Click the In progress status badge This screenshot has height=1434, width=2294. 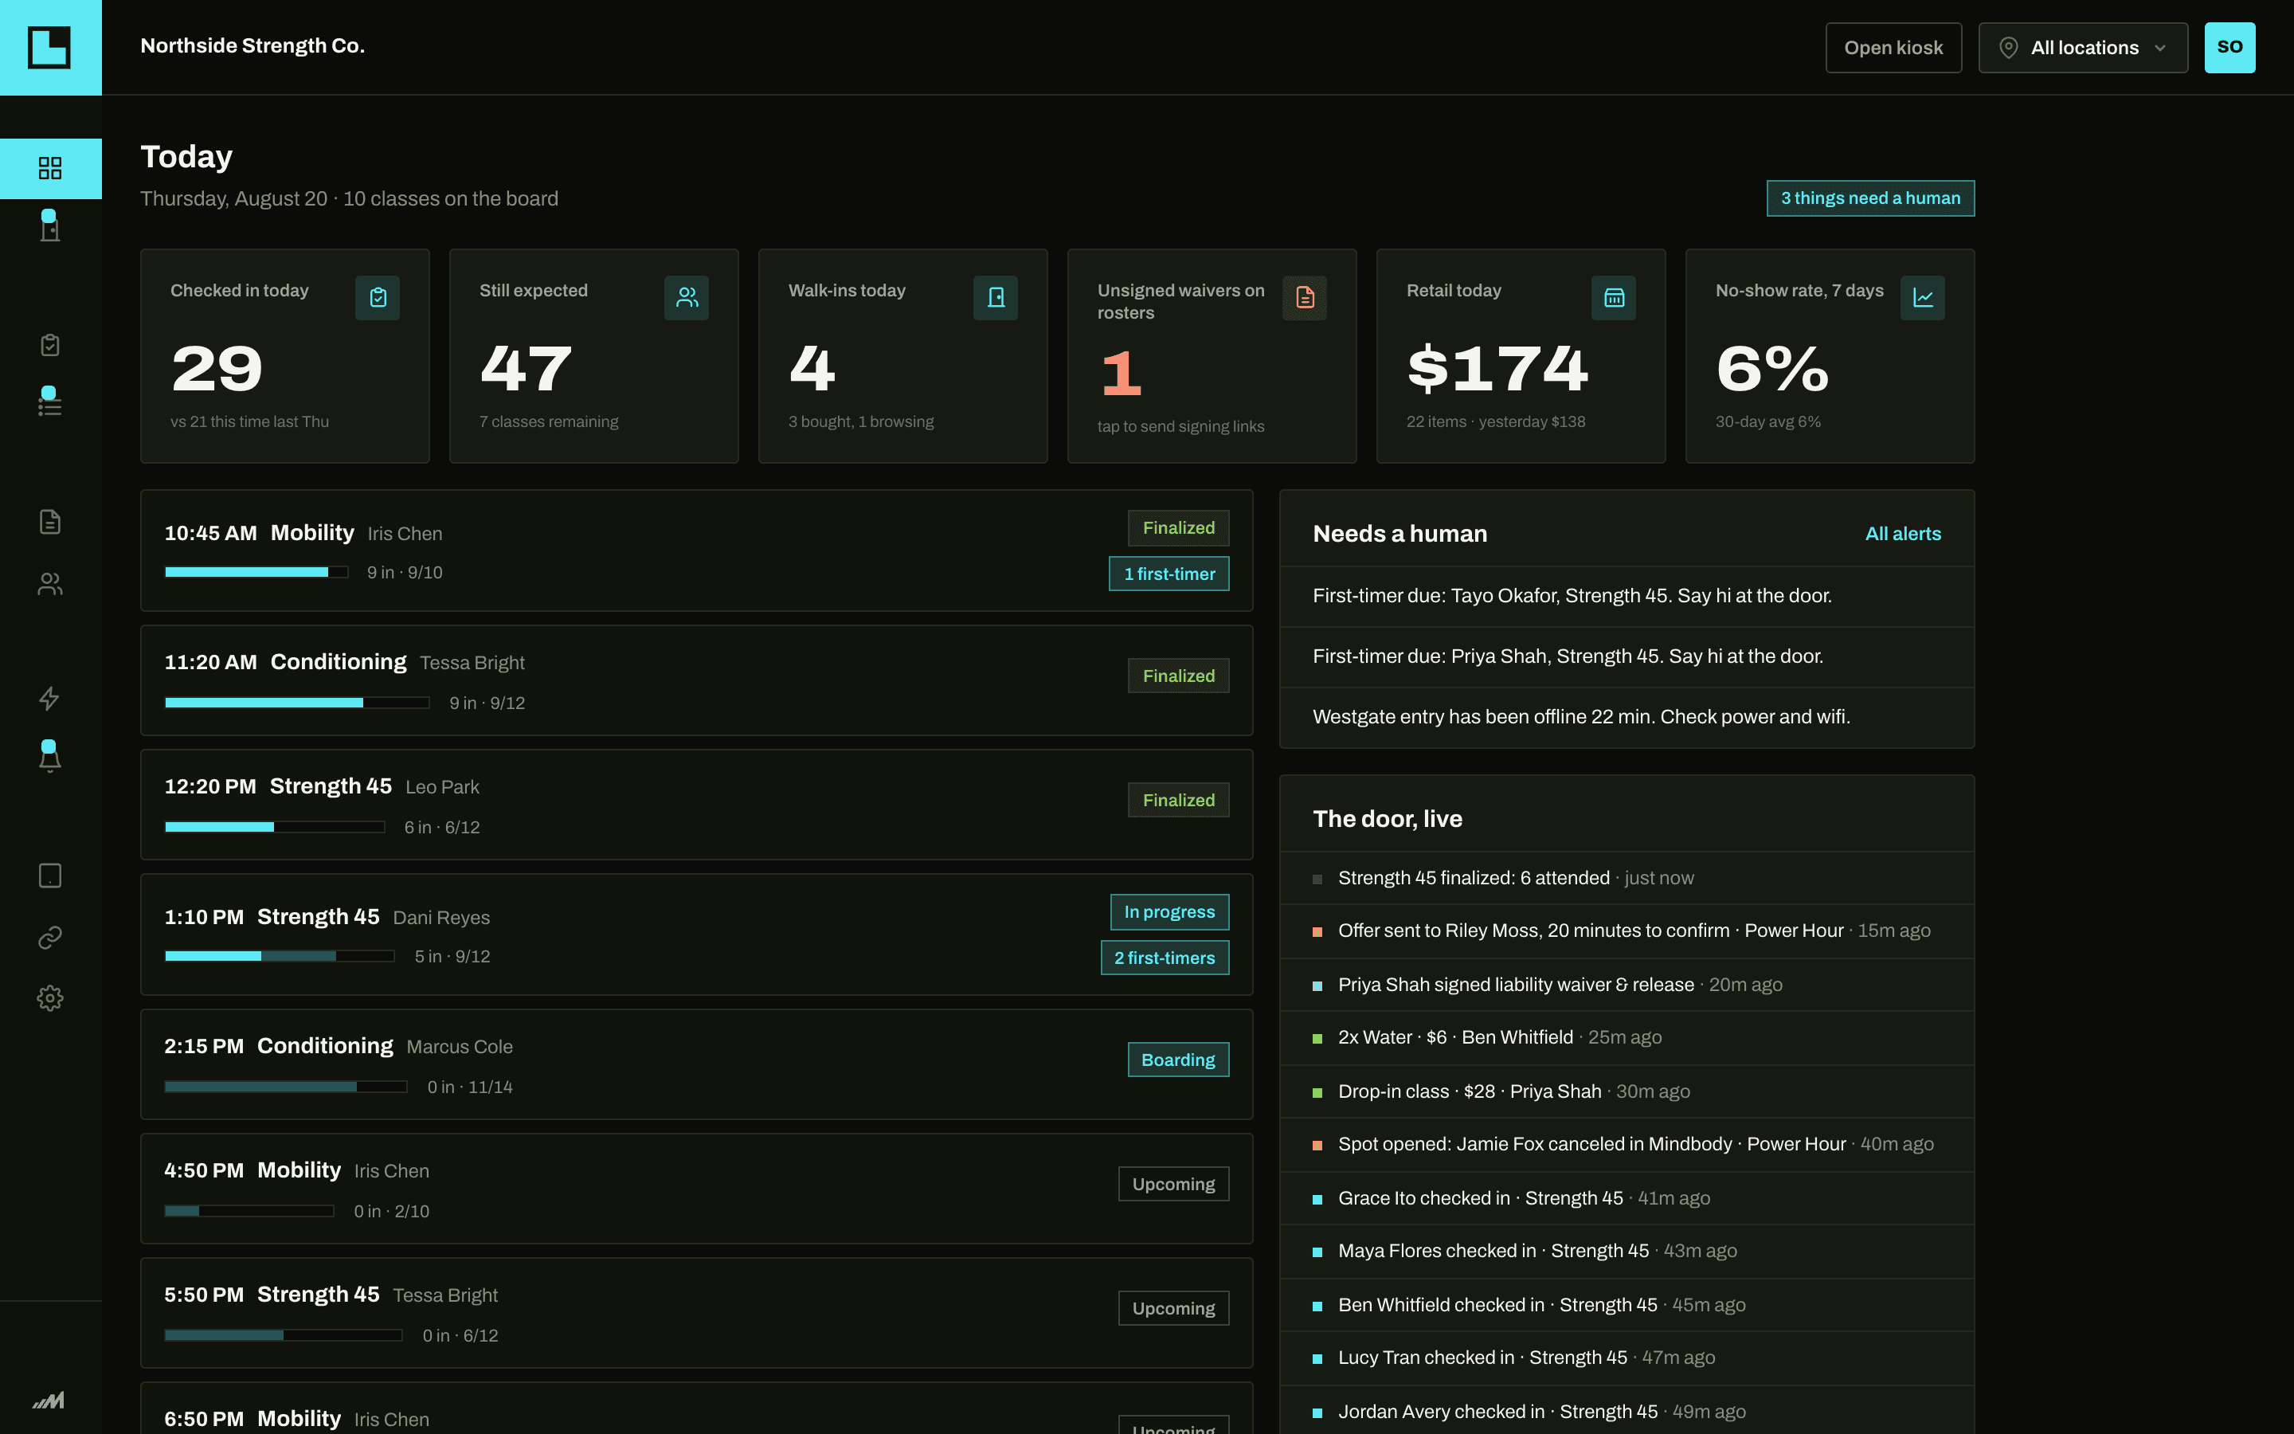point(1169,911)
